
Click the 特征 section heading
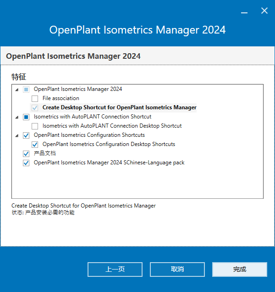point(19,77)
